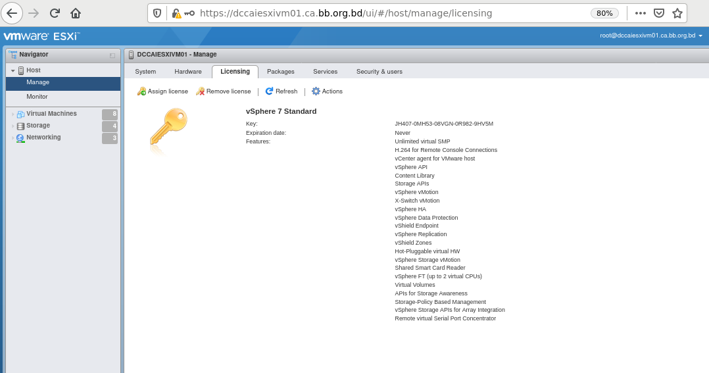Open the browser home page icon

click(x=76, y=13)
